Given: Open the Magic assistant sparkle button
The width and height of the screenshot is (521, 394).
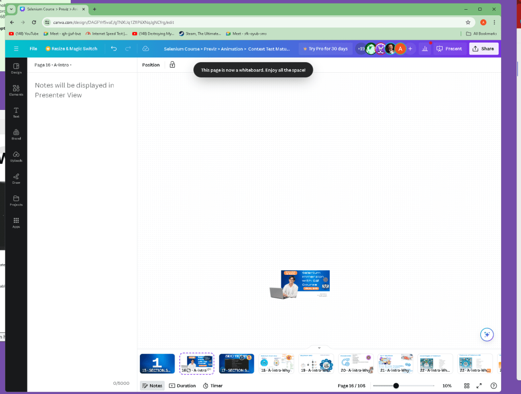Looking at the screenshot, I should 487,334.
